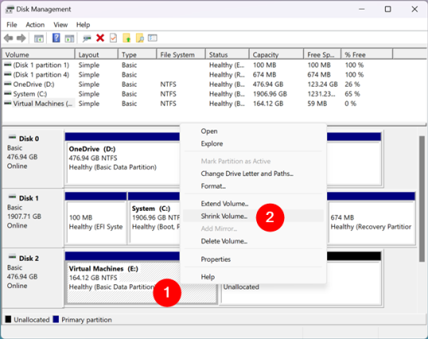Screen dimensions: 428x339
Task: Choose Open from the context menu
Action: 253,131
